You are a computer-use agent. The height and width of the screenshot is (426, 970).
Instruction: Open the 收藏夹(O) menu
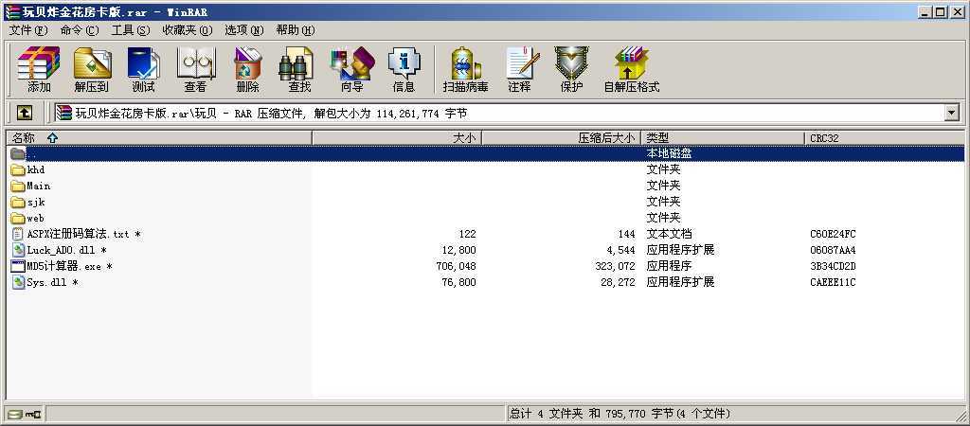187,29
